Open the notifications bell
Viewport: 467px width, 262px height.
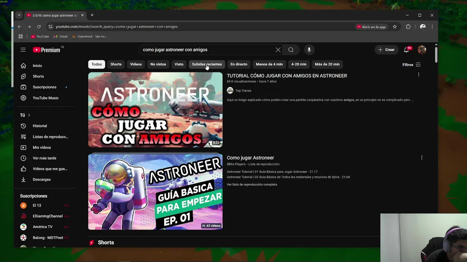click(x=406, y=50)
